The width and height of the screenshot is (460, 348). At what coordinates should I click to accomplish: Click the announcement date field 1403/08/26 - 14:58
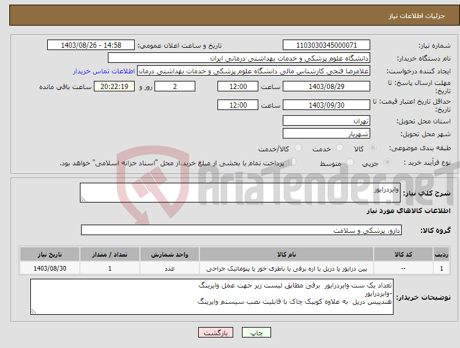point(91,45)
